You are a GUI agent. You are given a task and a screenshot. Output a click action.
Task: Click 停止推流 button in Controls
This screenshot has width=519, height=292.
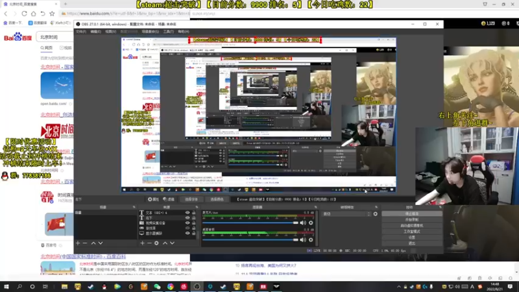point(412,214)
